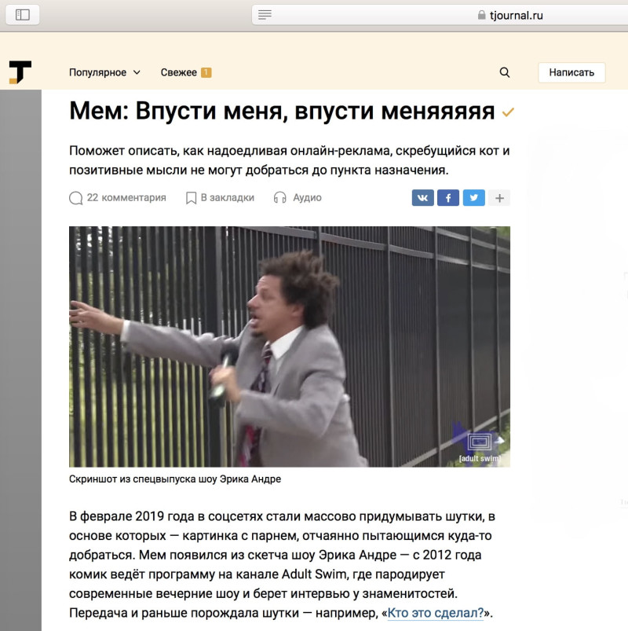Viewport: 628px width, 631px height.
Task: Click the Eric Andre meme image
Action: click(x=290, y=347)
